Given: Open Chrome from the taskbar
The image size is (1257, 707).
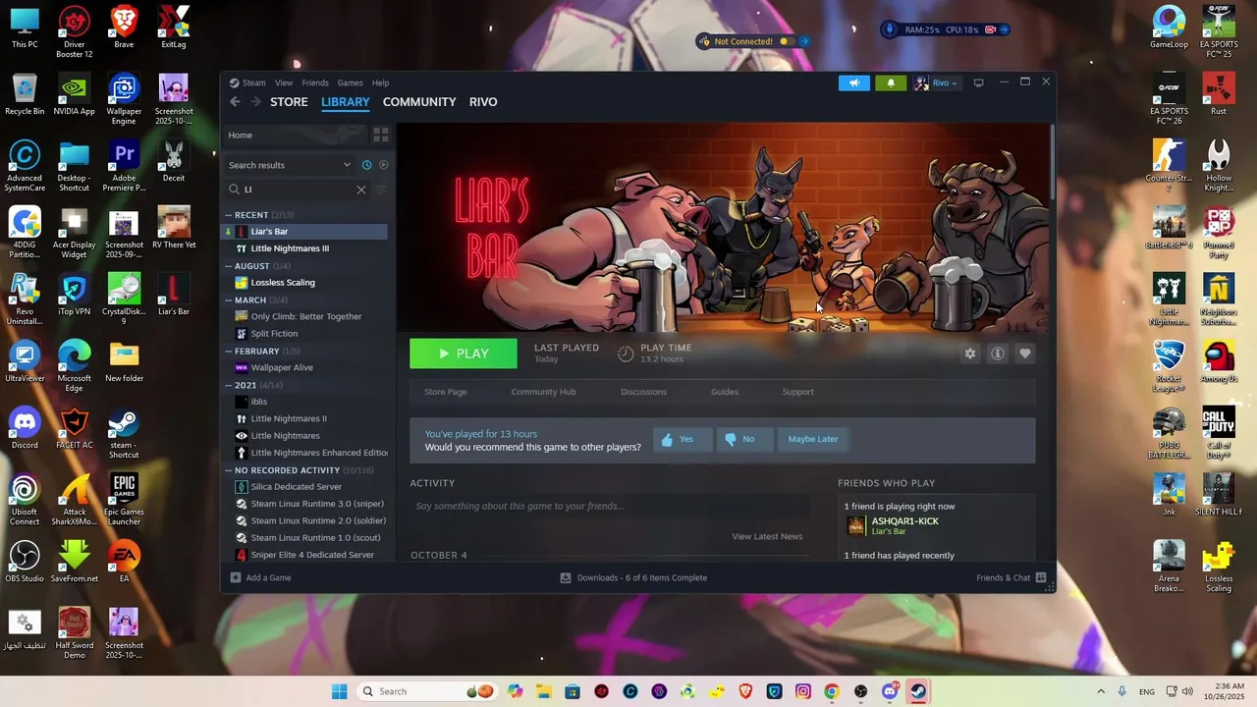Looking at the screenshot, I should click(832, 691).
